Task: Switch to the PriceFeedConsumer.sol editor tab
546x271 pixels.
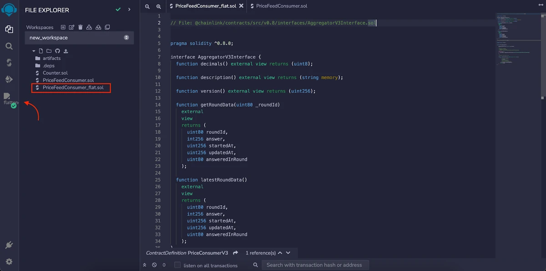Action: (281, 6)
